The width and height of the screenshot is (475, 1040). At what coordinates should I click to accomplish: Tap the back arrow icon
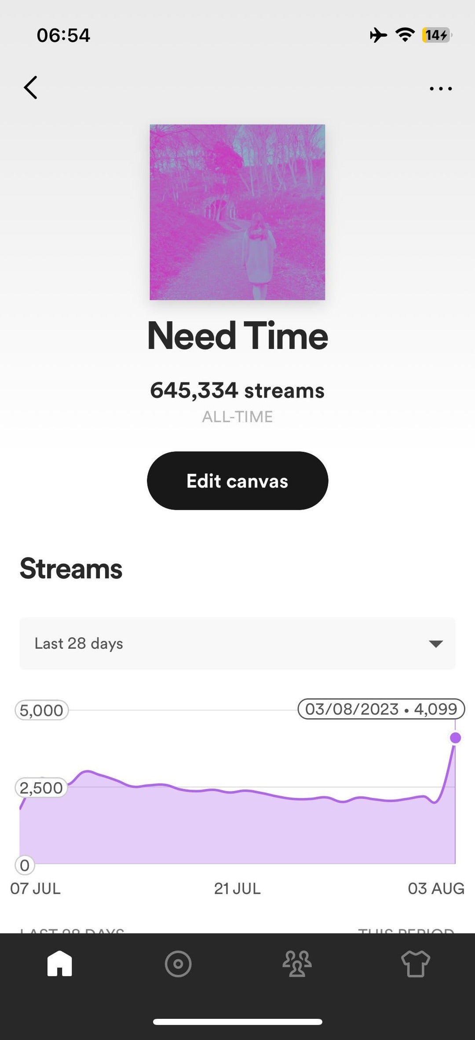[30, 87]
